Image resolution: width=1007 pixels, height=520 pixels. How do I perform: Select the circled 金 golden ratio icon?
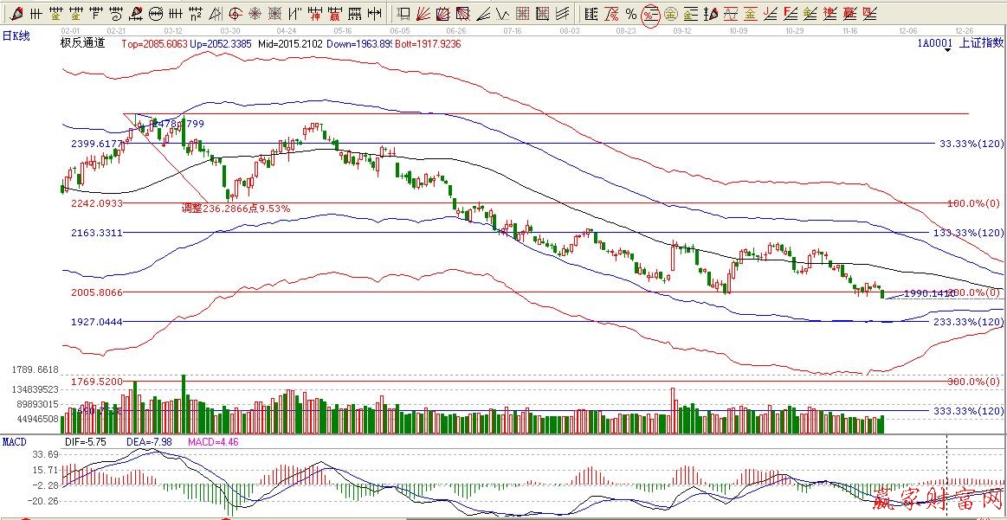click(x=670, y=14)
